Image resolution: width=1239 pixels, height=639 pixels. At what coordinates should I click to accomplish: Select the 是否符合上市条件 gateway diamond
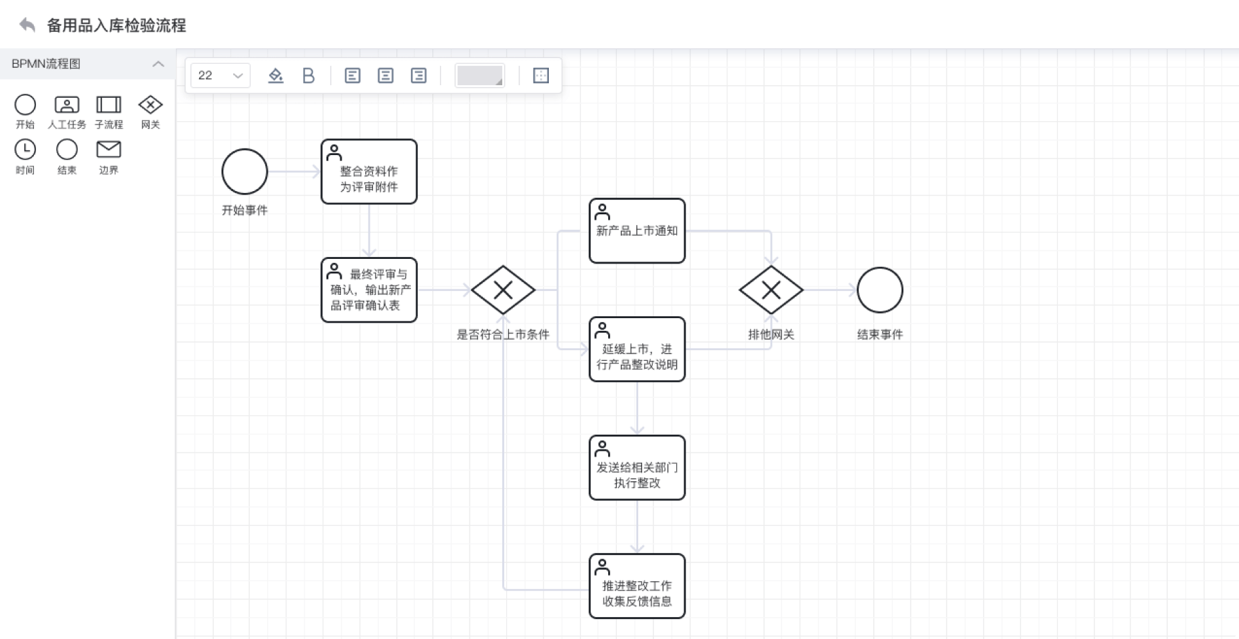503,290
